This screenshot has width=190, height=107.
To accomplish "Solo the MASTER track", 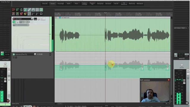I will point(188,74).
